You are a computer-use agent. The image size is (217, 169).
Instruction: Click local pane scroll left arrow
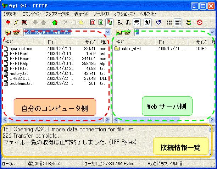(x=5, y=119)
